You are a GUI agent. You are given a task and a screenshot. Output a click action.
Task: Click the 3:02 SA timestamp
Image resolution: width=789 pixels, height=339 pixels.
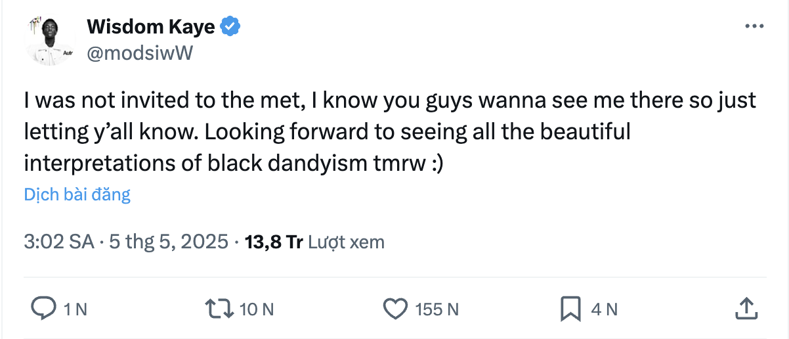pyautogui.click(x=59, y=242)
